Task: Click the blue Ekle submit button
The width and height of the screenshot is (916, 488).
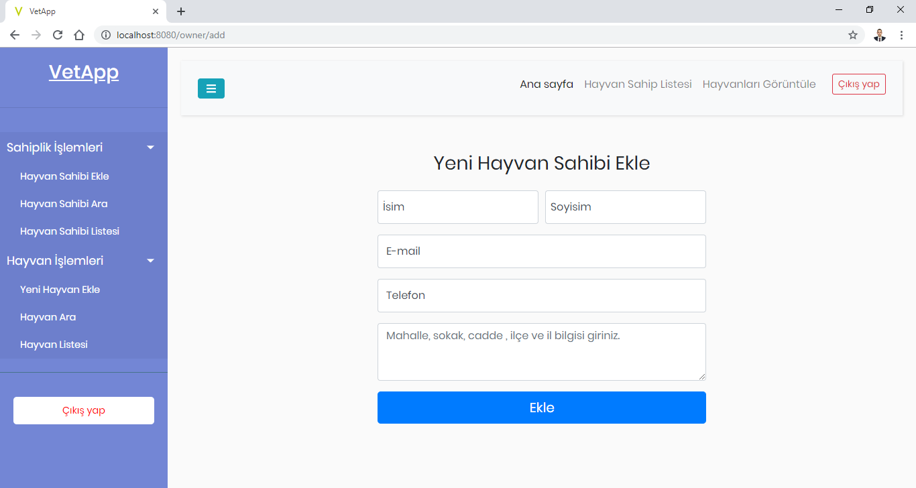Action: tap(541, 408)
